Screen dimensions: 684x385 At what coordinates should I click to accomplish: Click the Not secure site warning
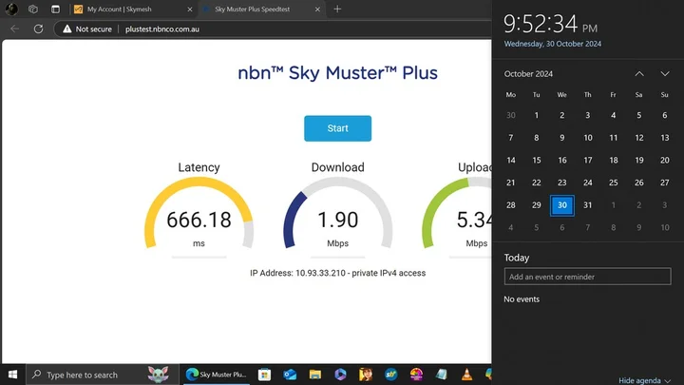[x=88, y=29]
